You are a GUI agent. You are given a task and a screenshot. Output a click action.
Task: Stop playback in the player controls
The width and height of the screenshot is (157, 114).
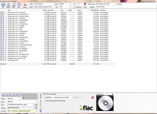tap(10, 95)
